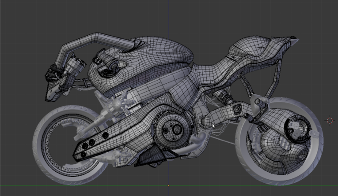Select the orange object origin dot
Screen dimensions: 338x196
[x=168, y=186]
